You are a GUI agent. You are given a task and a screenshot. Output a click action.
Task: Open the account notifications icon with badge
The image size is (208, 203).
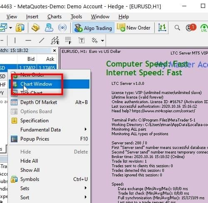coord(191,27)
